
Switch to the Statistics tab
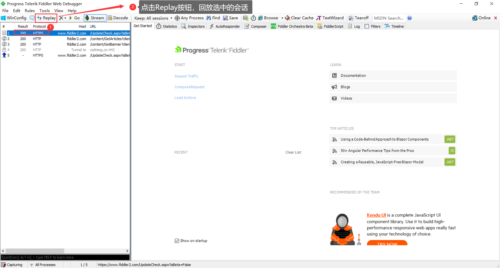pyautogui.click(x=167, y=26)
